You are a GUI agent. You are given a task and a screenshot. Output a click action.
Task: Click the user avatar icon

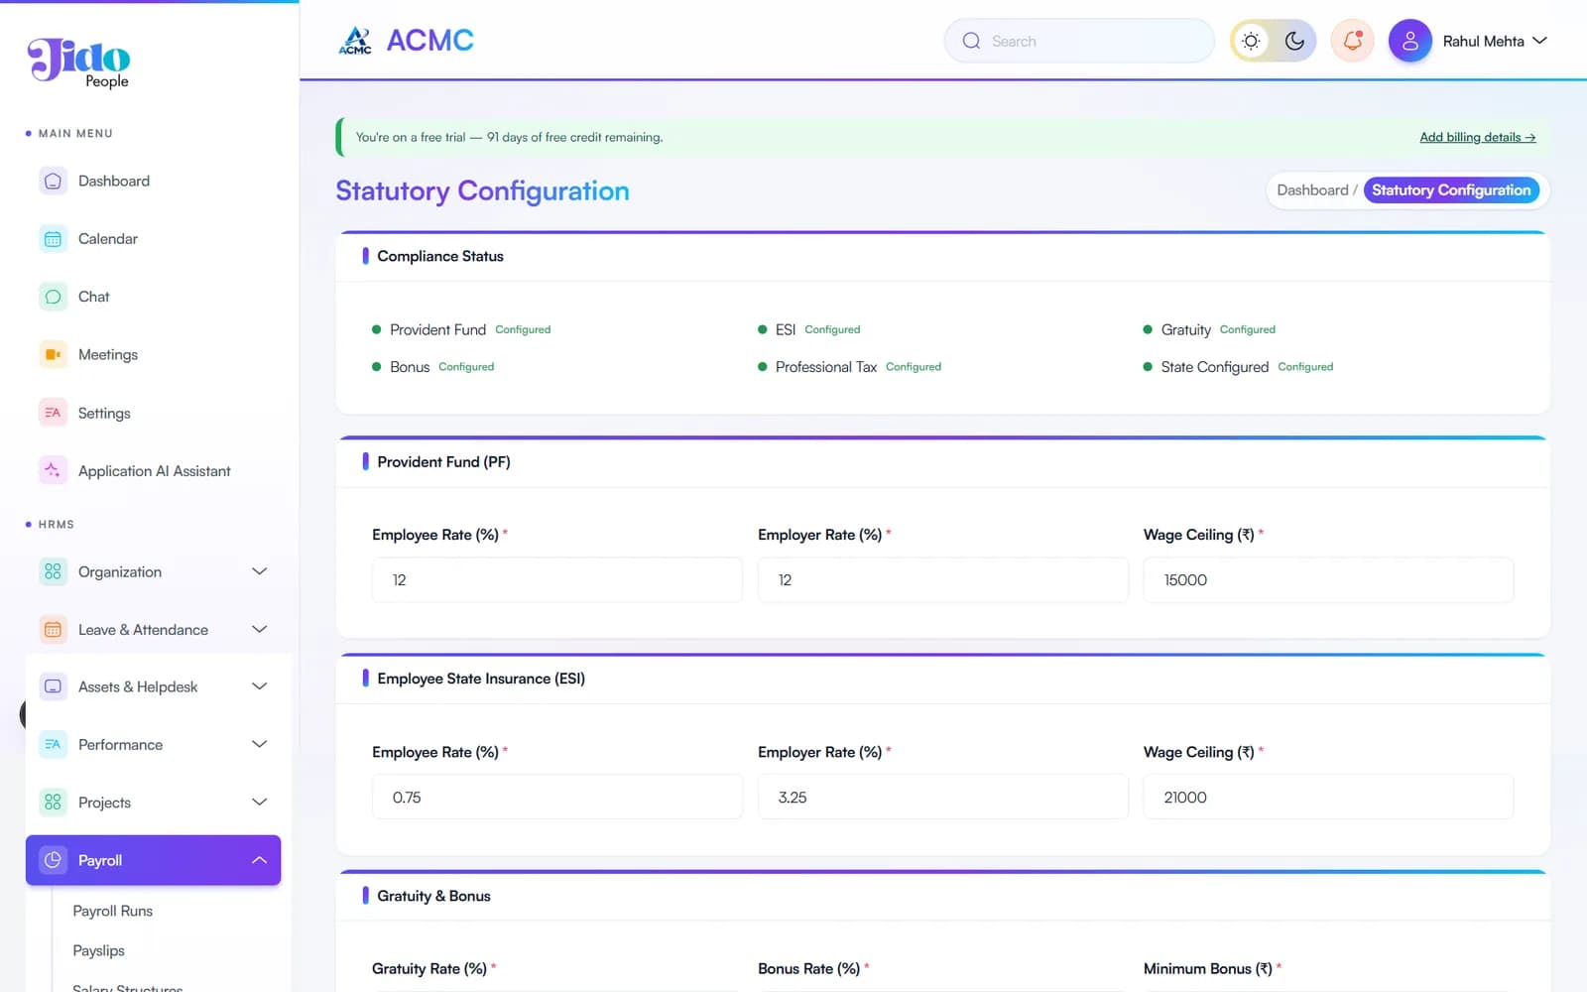pyautogui.click(x=1409, y=41)
